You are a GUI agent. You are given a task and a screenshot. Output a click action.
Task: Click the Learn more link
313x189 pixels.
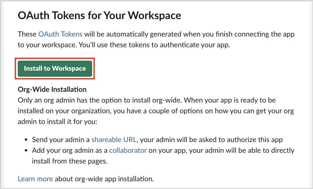35,179
